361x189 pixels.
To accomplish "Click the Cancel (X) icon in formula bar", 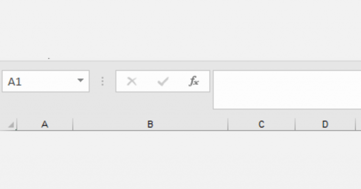I will [x=131, y=82].
